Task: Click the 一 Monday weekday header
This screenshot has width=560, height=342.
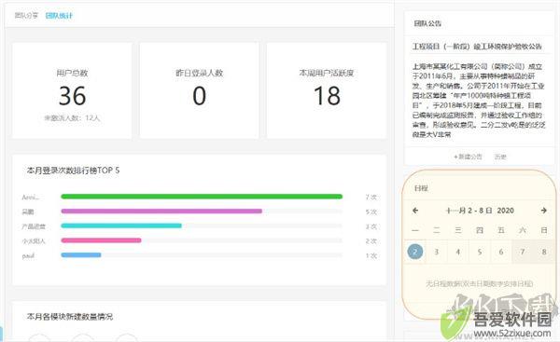Action: pos(415,230)
